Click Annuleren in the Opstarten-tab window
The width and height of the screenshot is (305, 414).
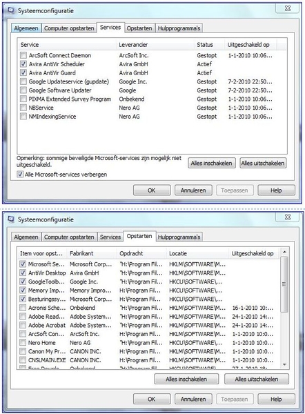tap(193, 399)
